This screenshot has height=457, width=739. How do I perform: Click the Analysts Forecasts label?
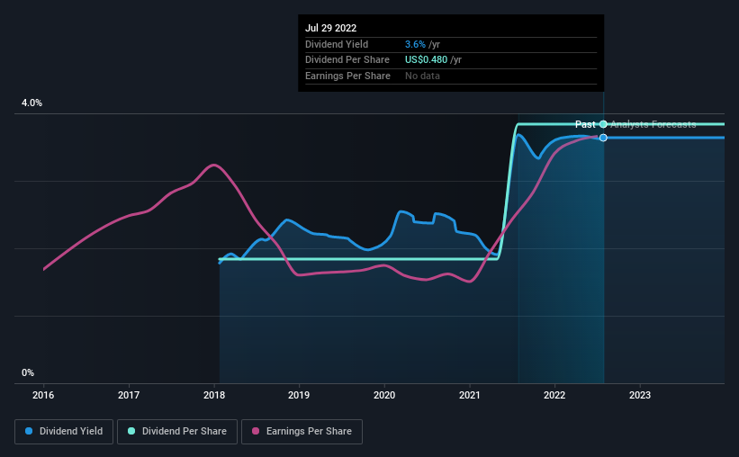pos(653,124)
